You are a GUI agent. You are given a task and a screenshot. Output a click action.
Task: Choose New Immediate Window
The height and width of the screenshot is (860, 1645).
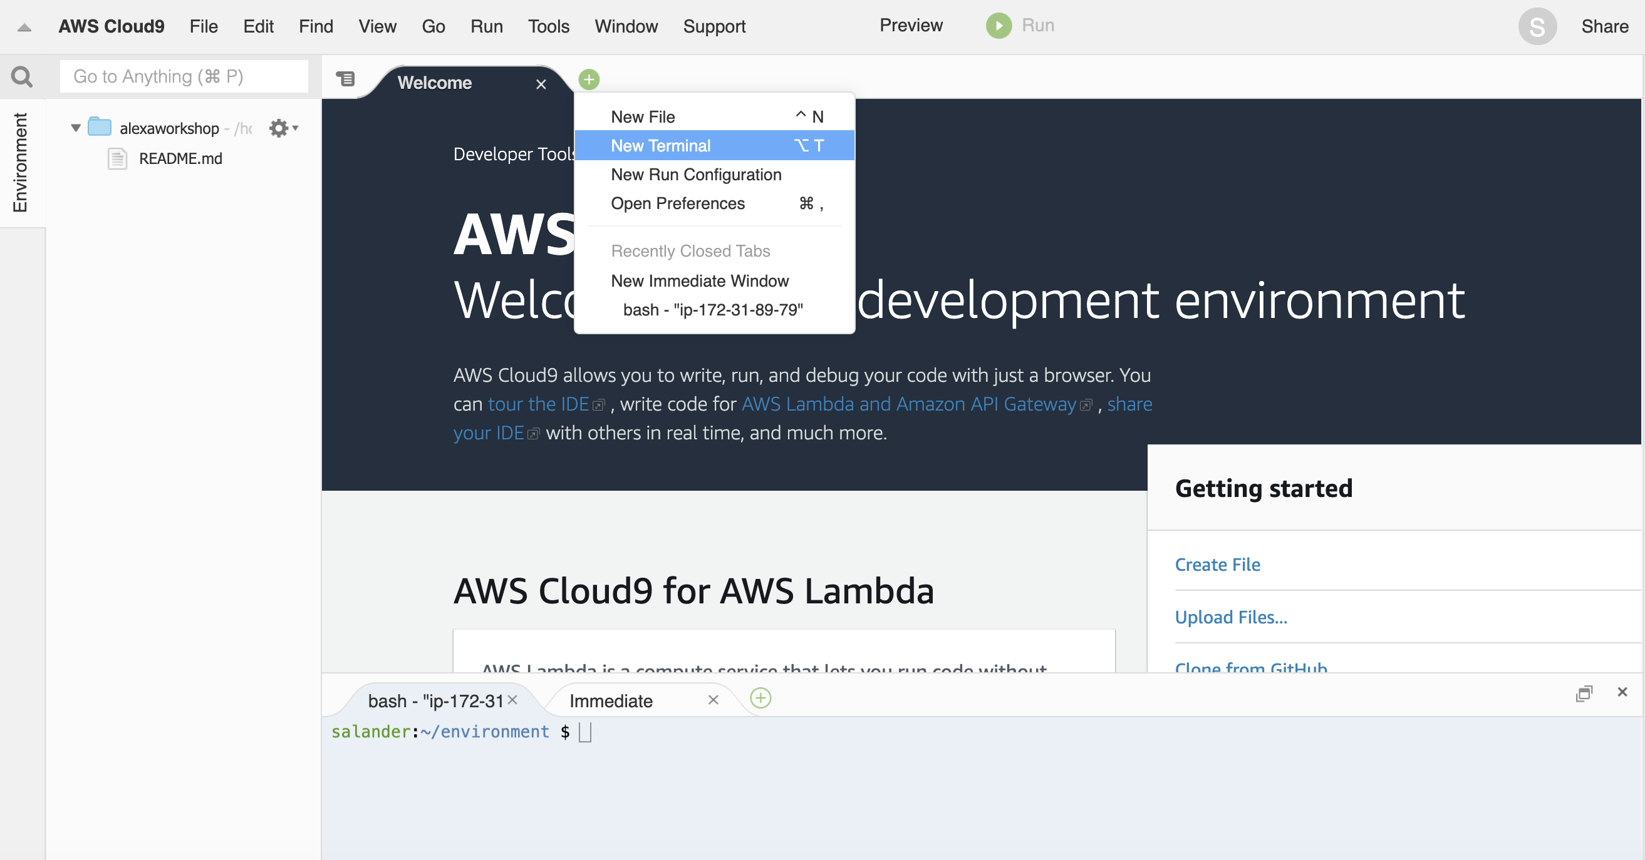[714, 280]
